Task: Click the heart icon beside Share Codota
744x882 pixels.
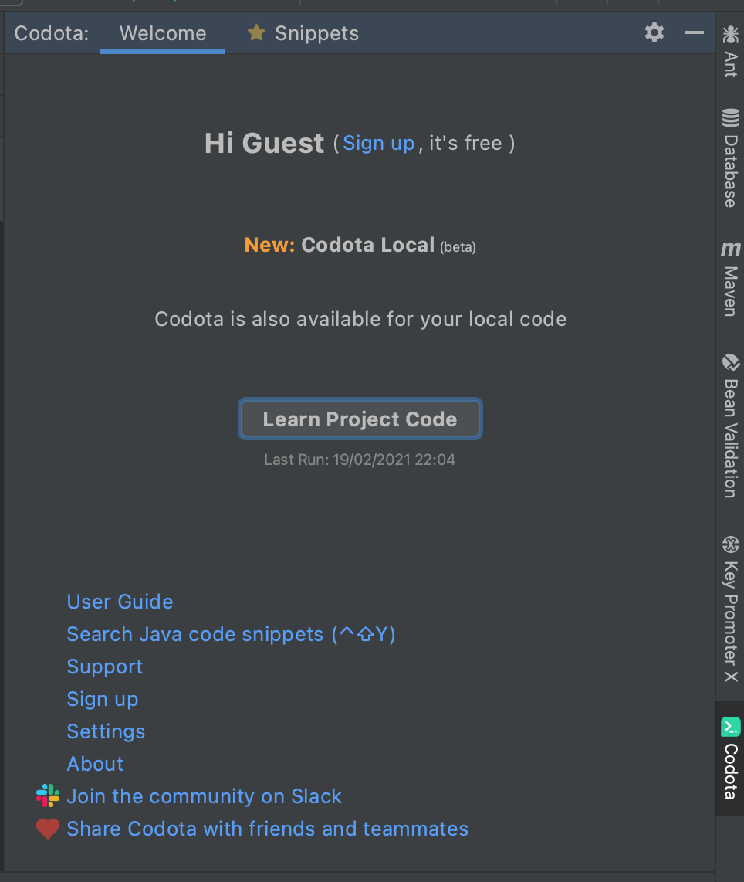Action: click(46, 828)
